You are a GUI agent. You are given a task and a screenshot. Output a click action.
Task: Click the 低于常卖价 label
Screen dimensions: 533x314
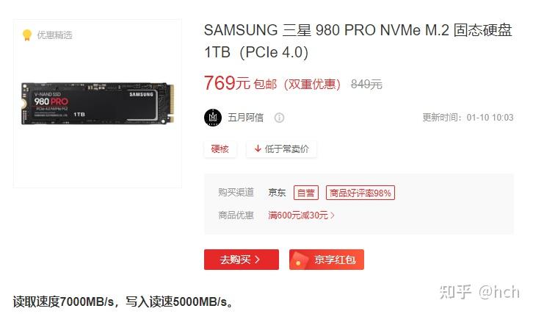tap(286, 149)
